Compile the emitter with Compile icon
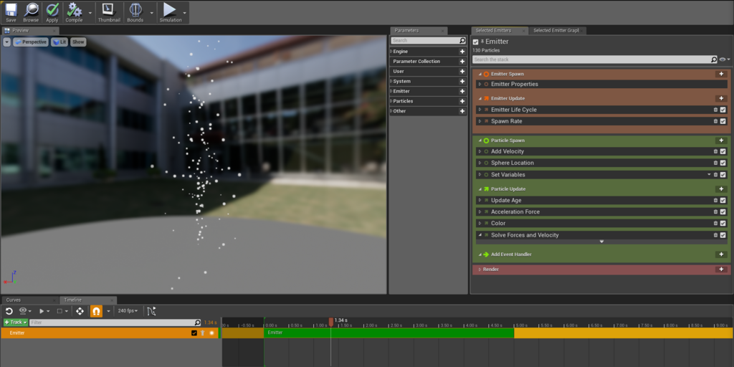734x367 pixels. (x=74, y=13)
